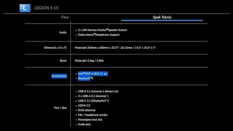Click the Mulai dari 363mm x 260mm dimensions text
This screenshot has height=131, width=233.
pos(115,48)
